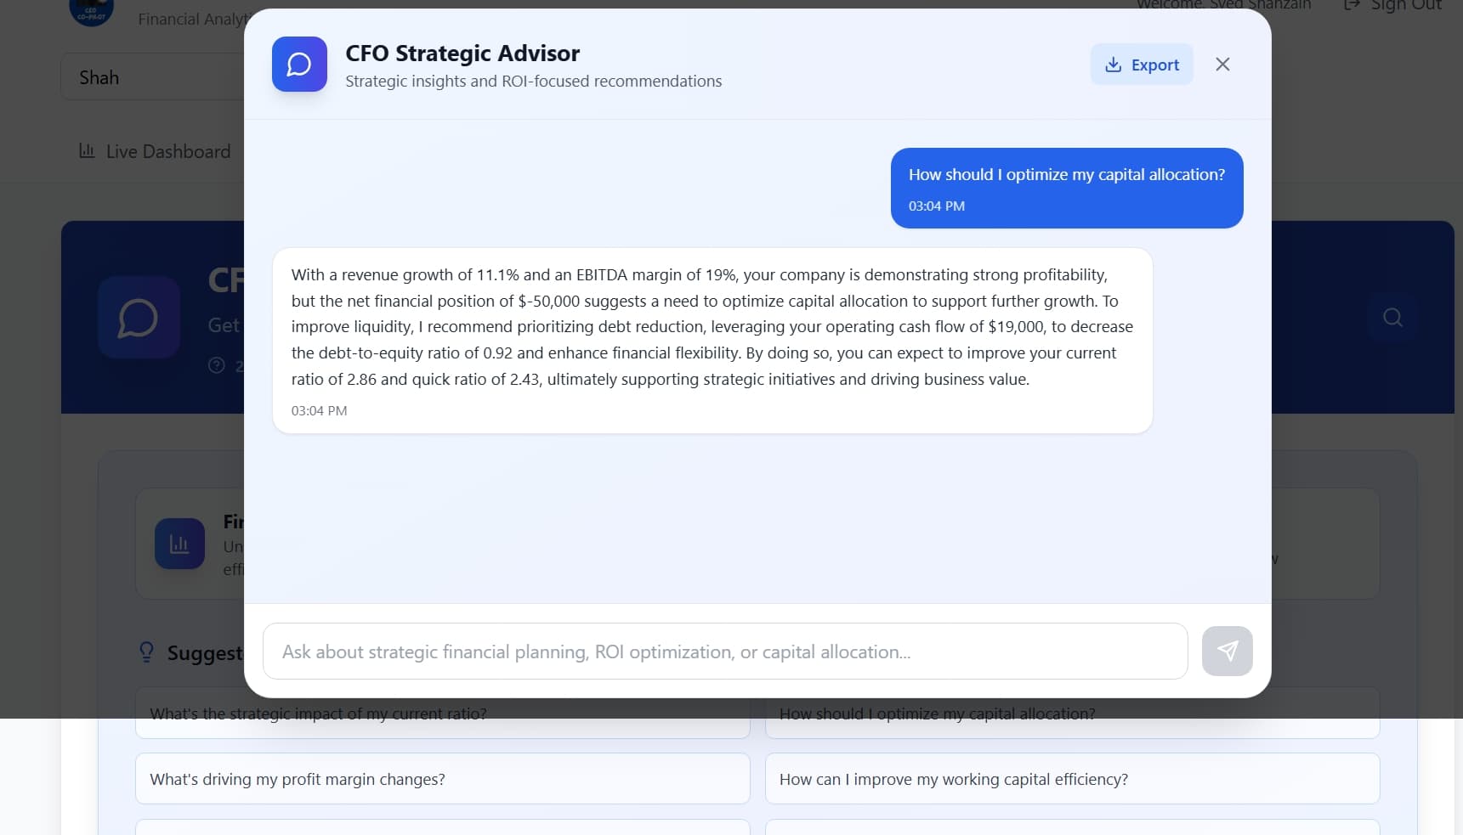The width and height of the screenshot is (1463, 835).
Task: Select 'What's driving my profit margin changes?' suggestion
Action: (443, 779)
